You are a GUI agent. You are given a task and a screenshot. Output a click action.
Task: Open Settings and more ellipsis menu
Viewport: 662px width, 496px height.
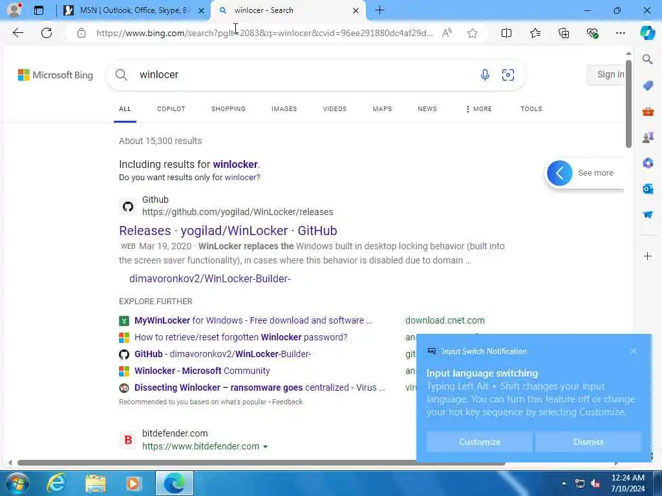620,33
